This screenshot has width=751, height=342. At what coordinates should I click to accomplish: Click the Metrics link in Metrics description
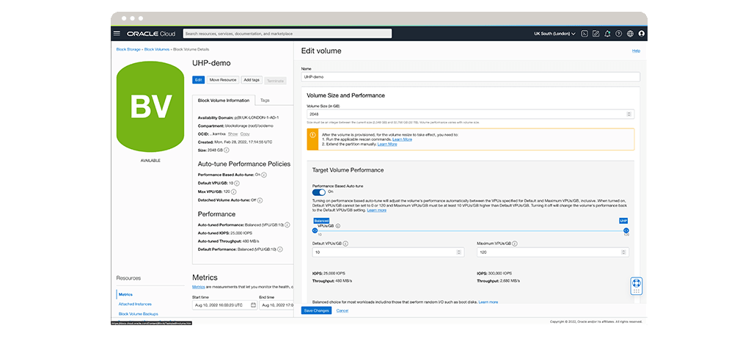click(x=198, y=287)
